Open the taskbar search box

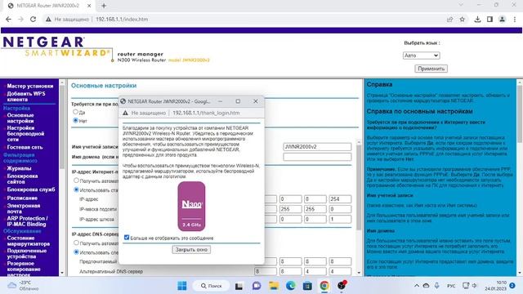click(x=211, y=286)
